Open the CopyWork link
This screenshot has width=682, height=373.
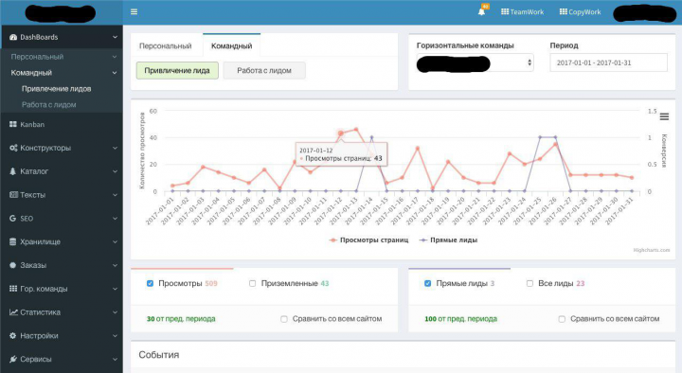581,12
